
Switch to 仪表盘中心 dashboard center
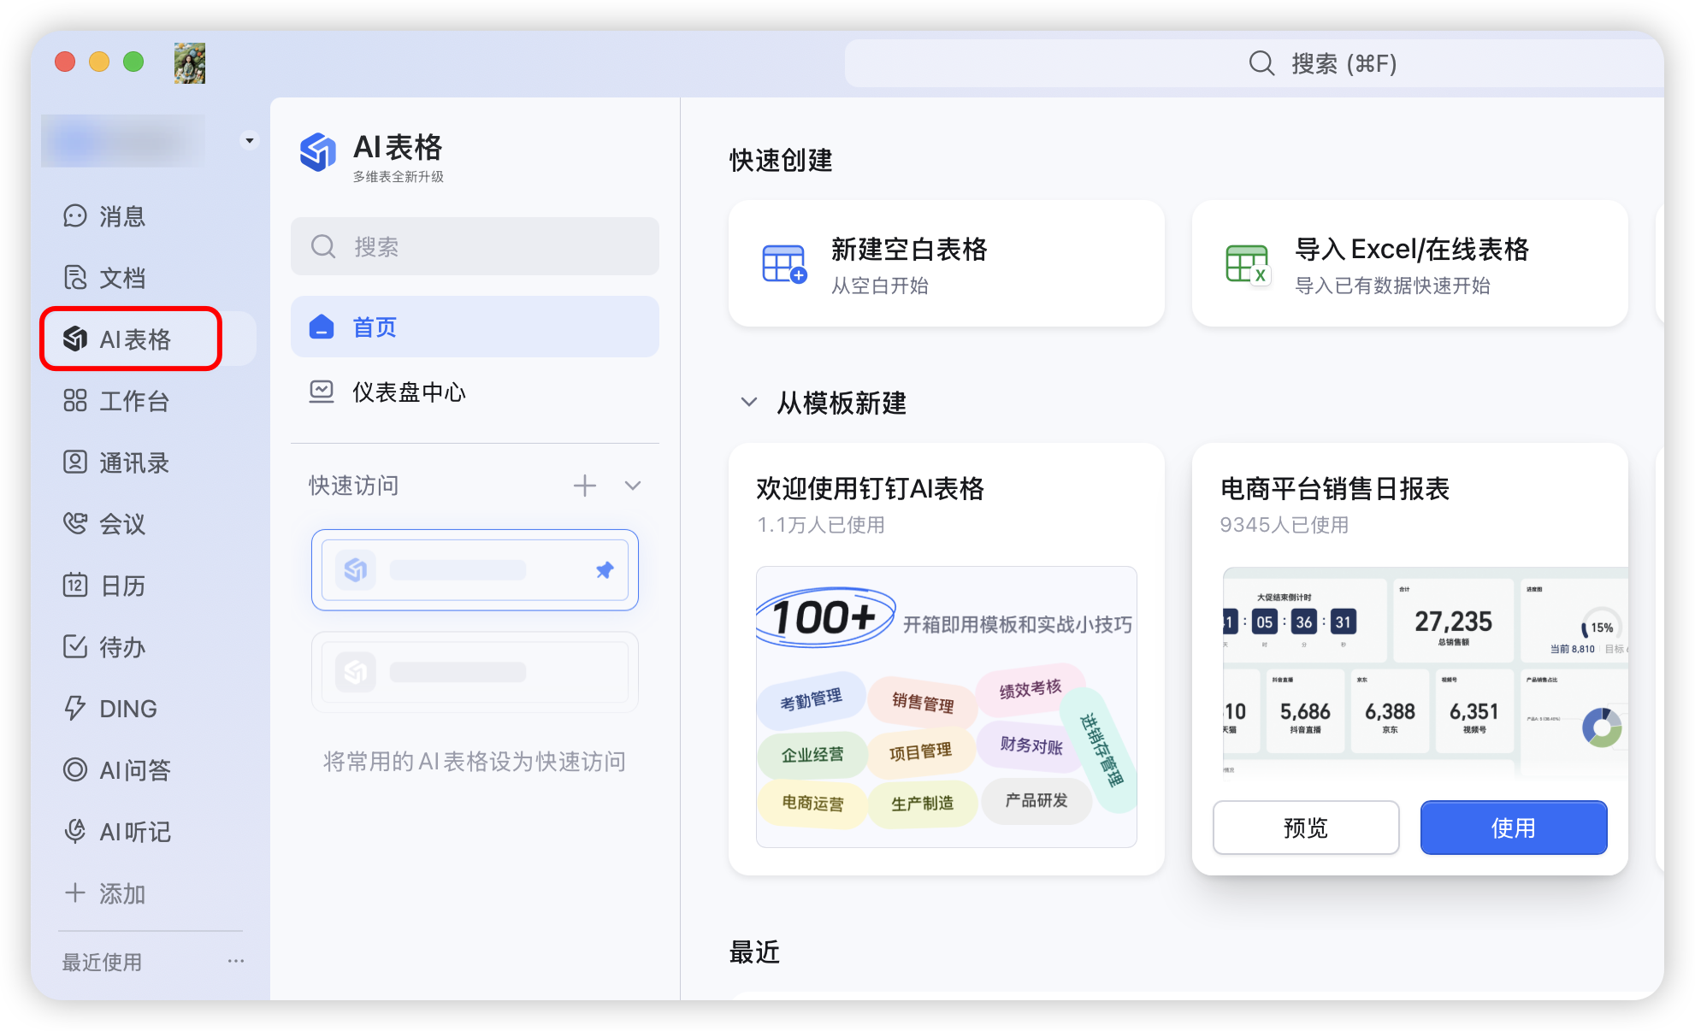[x=475, y=392]
